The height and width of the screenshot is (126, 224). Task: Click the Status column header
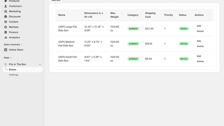[x=183, y=15]
